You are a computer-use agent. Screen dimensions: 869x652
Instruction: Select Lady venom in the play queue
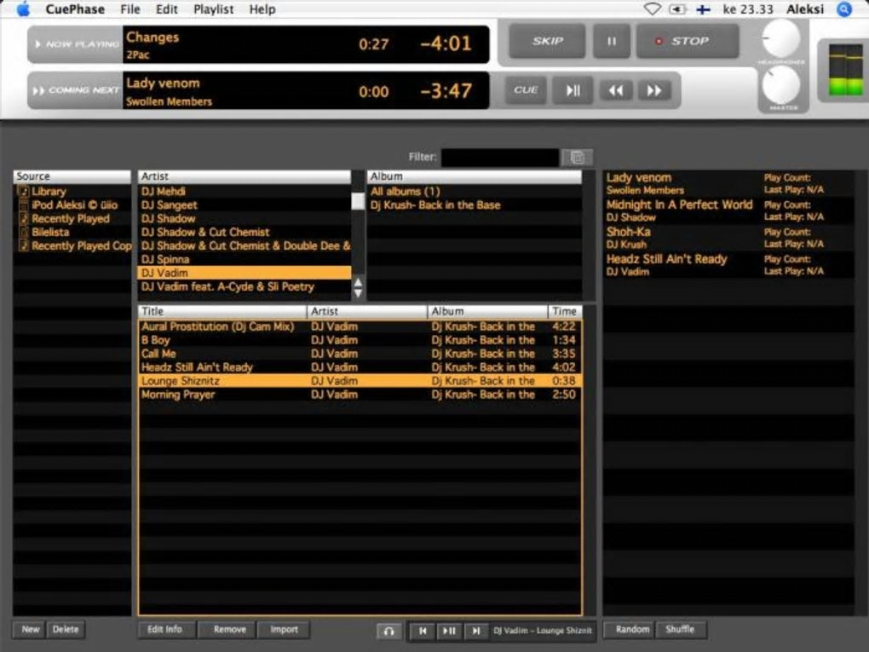728,183
